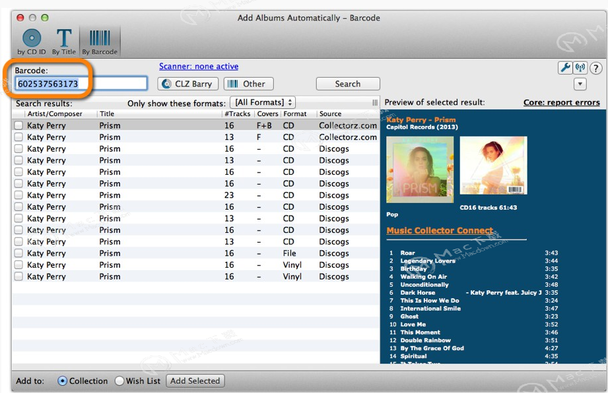Switch to the by CD ID search mode
This screenshot has width=608, height=393.
(32, 42)
